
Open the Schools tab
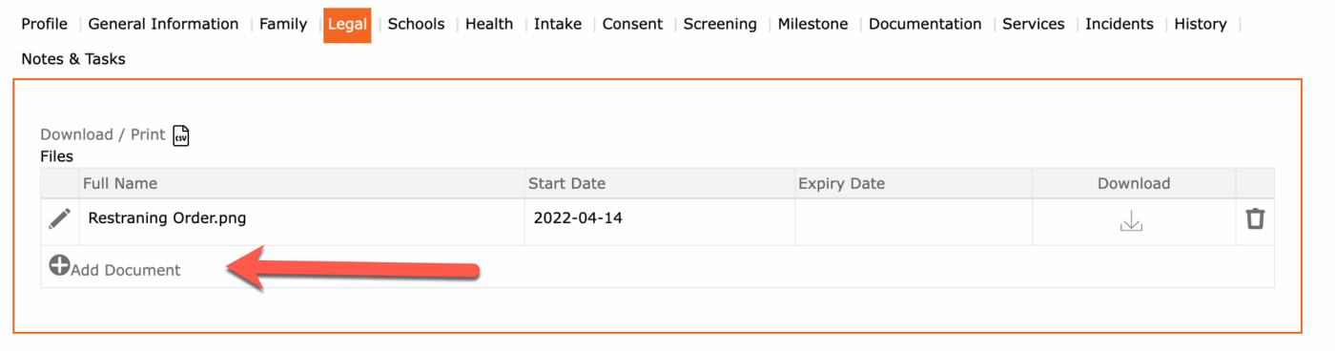click(x=416, y=24)
